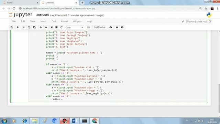Move selected cell down arrow
Screen dimensions: 220x124
pos(46,27)
